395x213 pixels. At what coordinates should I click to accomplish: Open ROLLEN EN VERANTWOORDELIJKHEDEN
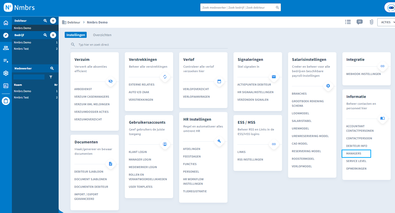pyautogui.click(x=148, y=177)
